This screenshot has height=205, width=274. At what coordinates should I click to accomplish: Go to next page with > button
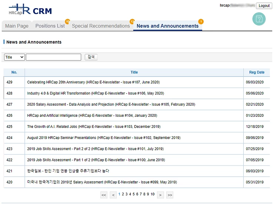[x=160, y=195]
